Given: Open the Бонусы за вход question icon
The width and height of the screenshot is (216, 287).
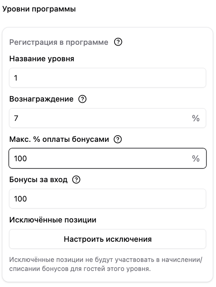Looking at the screenshot, I should [x=76, y=180].
